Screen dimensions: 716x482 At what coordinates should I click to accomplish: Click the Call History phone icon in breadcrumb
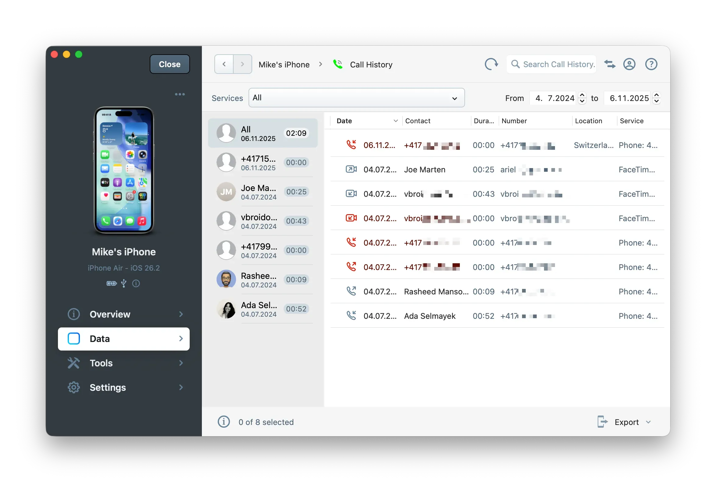(337, 64)
